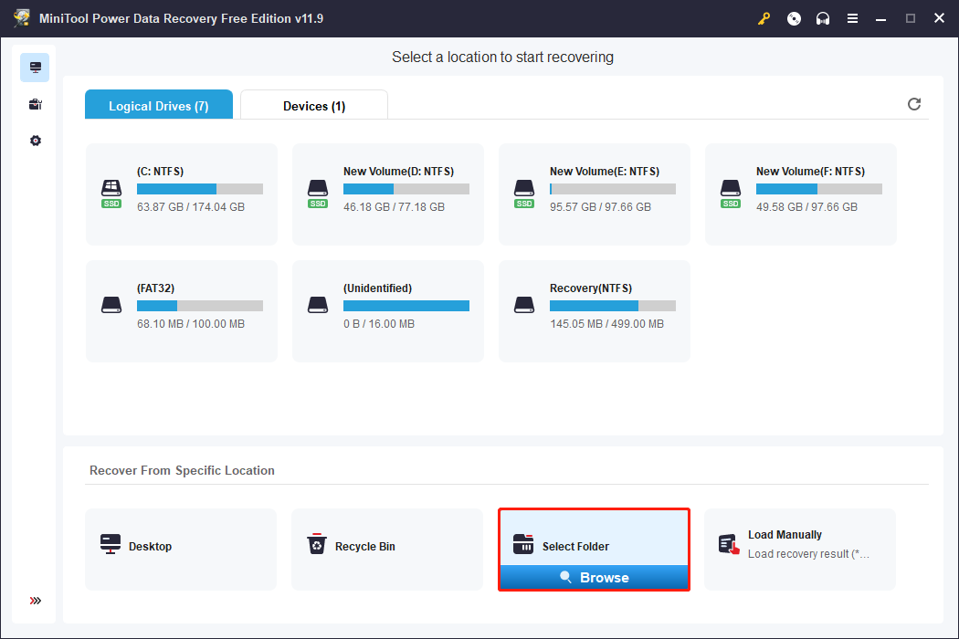The width and height of the screenshot is (959, 639).
Task: Select Recycle Bin recovery location
Action: [387, 548]
